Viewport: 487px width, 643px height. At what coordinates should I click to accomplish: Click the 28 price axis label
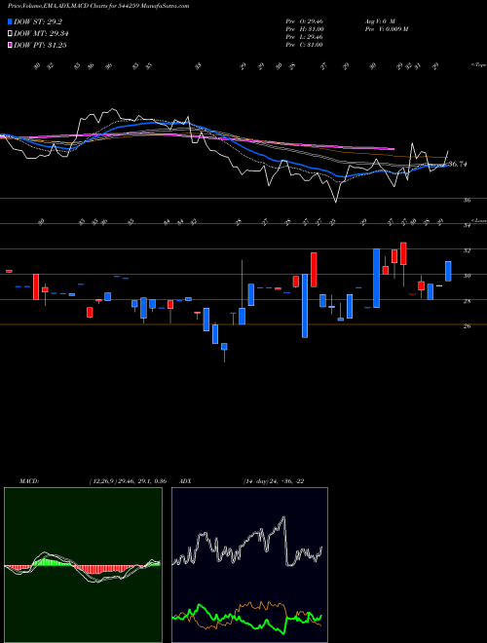[468, 301]
